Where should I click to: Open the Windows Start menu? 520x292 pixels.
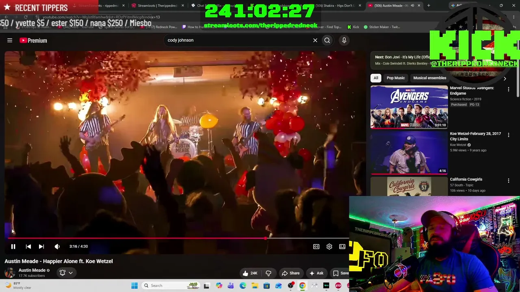[134, 286]
